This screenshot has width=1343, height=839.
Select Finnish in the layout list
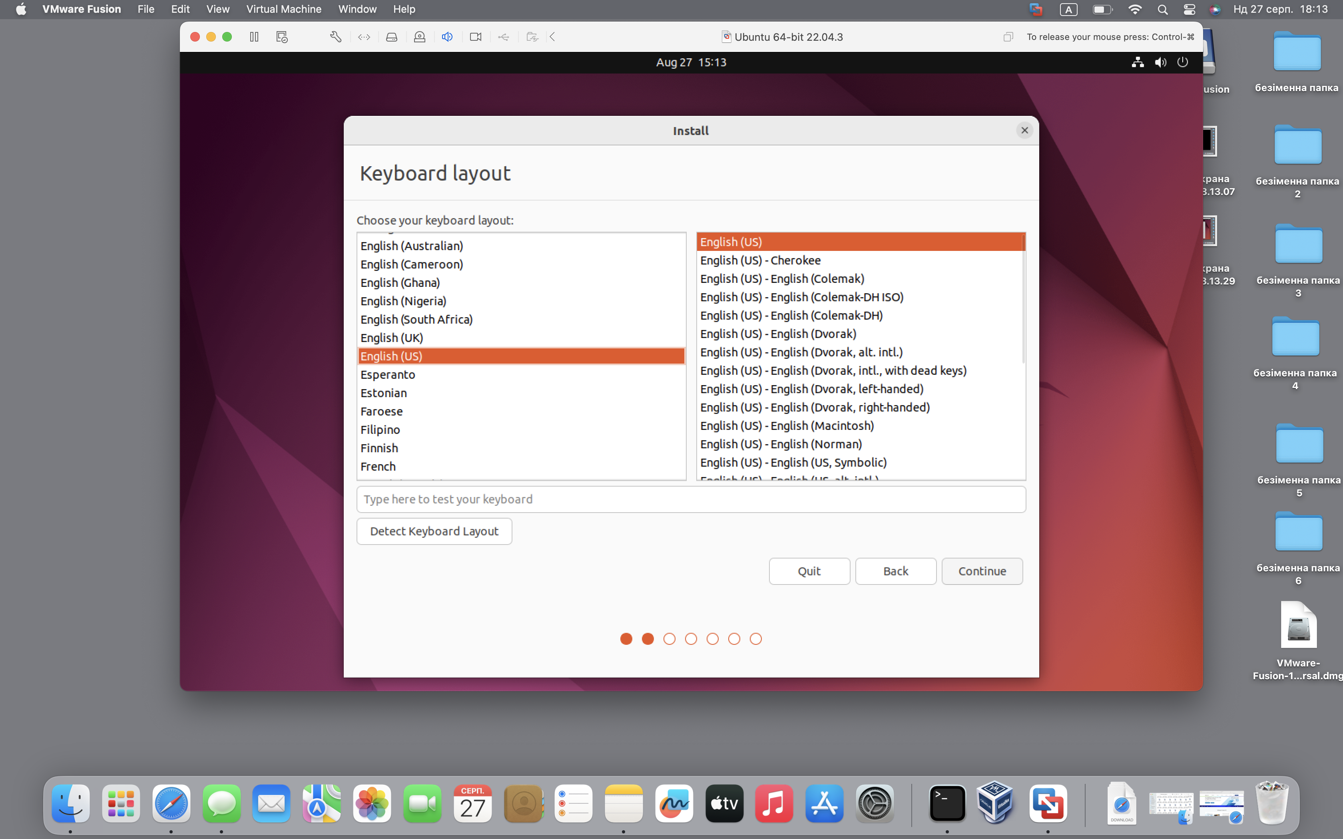coord(521,448)
